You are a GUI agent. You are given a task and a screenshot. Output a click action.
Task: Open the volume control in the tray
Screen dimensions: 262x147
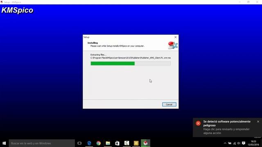click(239, 143)
